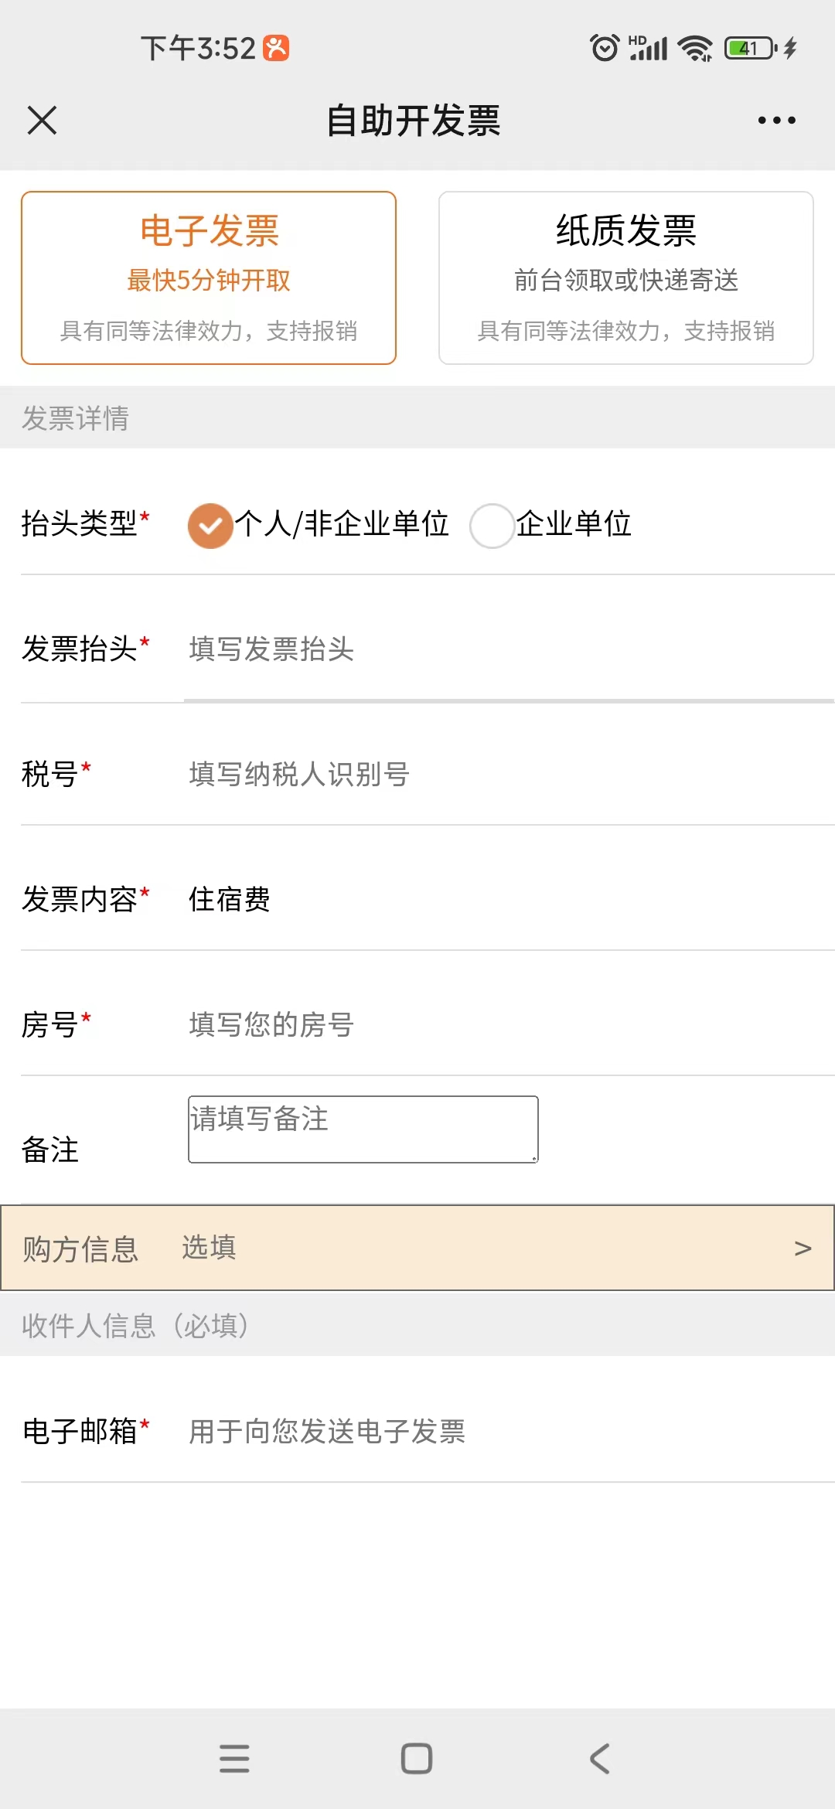Switch to 电子发票 tab
The height and width of the screenshot is (1809, 835).
click(209, 278)
